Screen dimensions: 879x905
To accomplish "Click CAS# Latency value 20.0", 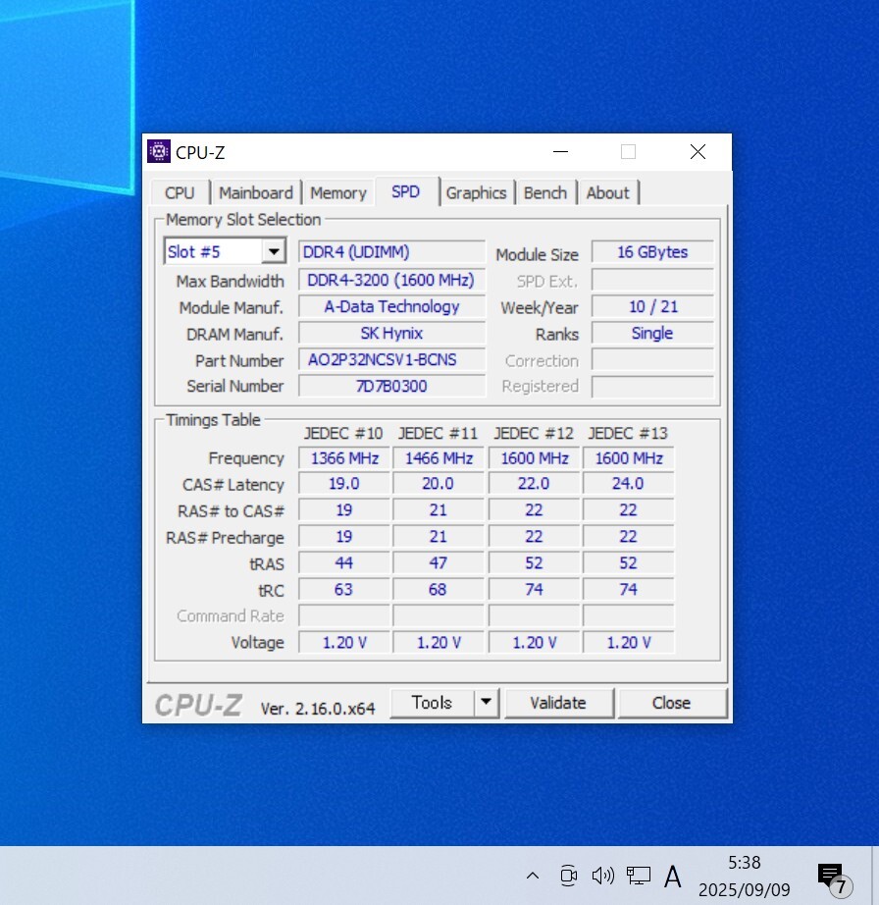I will [439, 484].
